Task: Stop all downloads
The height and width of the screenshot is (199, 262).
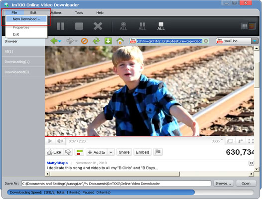Action: pyautogui.click(x=161, y=26)
